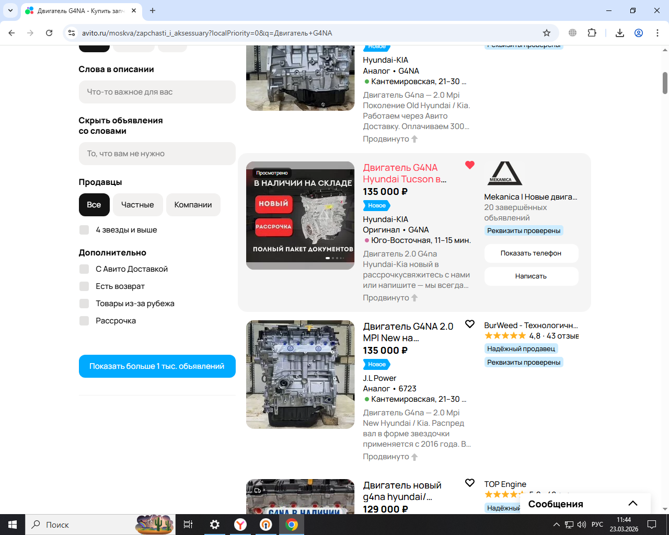This screenshot has width=669, height=535.
Task: Go back to the previous page
Action: [x=11, y=33]
